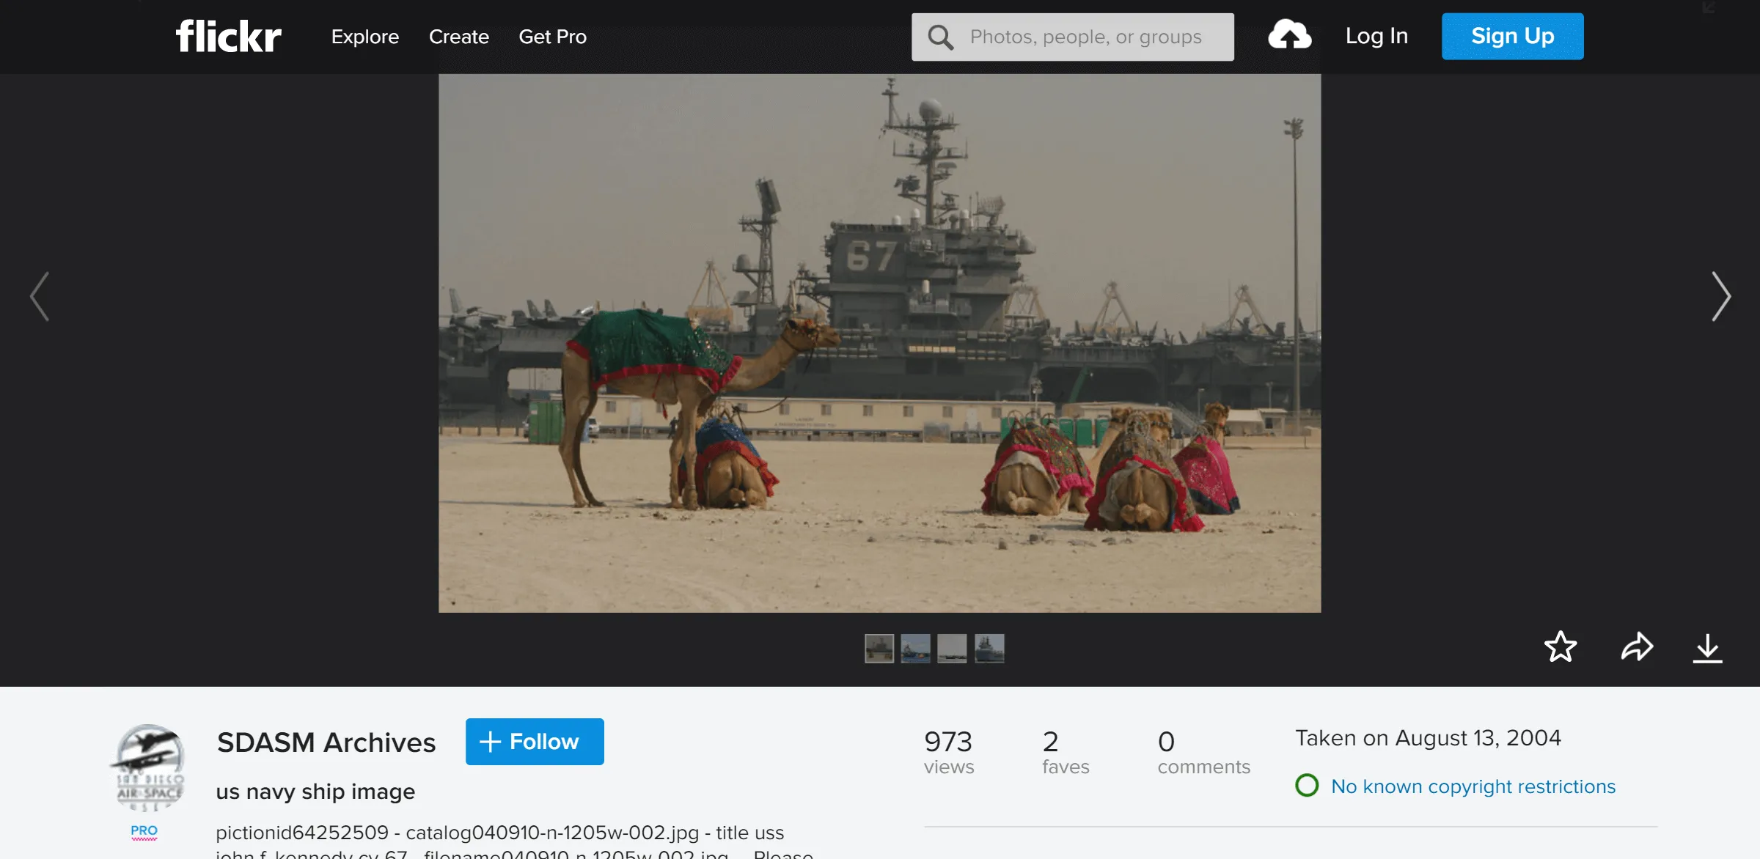Click the 'us navy ship image' title

(315, 792)
